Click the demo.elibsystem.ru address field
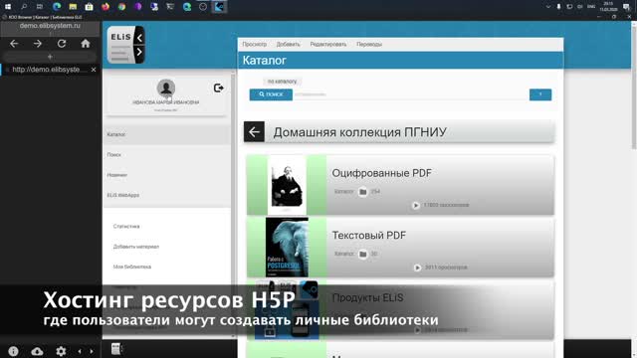The width and height of the screenshot is (637, 358). click(x=50, y=26)
